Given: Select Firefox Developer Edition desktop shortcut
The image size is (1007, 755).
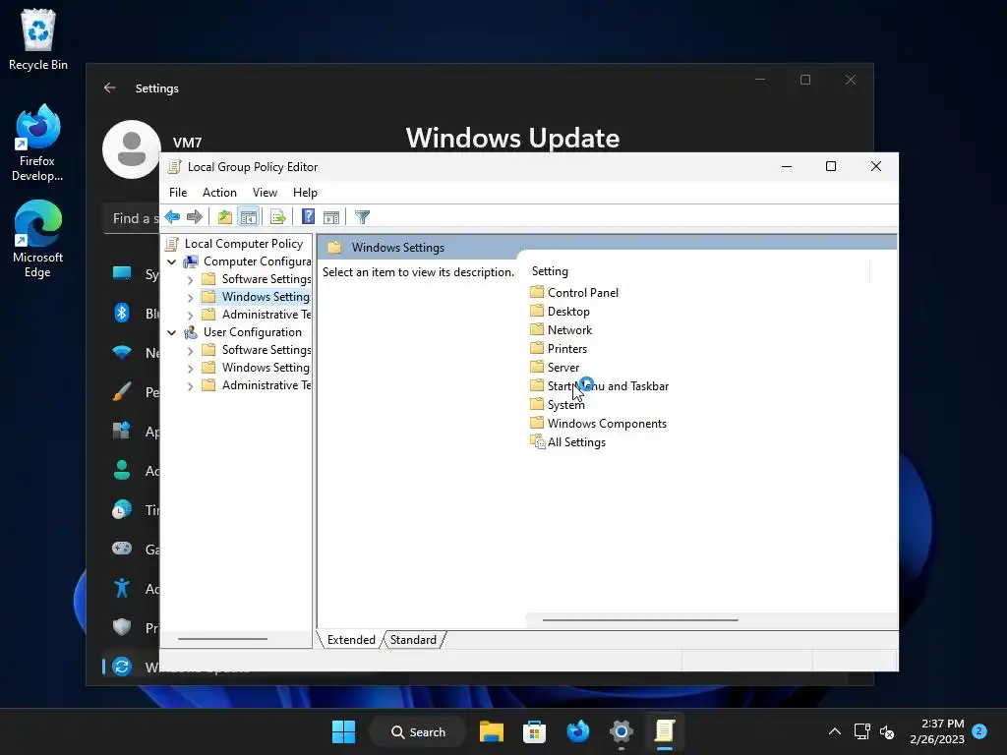Looking at the screenshot, I should click(37, 143).
